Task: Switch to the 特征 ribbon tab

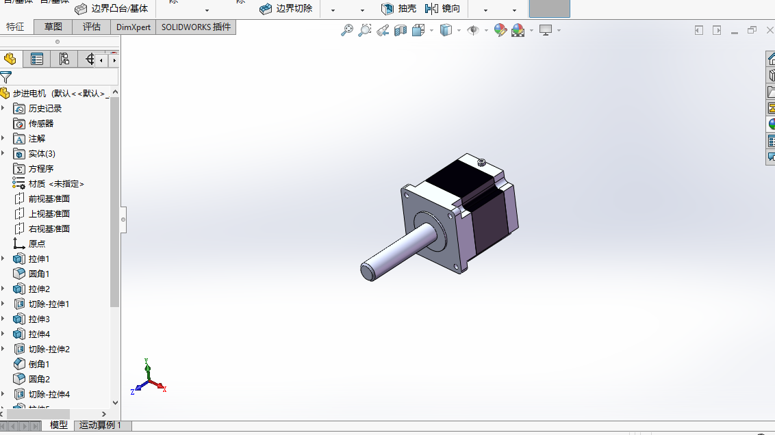Action: [15, 27]
